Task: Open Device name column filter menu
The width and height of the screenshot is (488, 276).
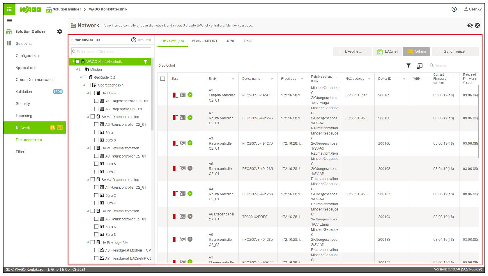Action: pos(272,79)
